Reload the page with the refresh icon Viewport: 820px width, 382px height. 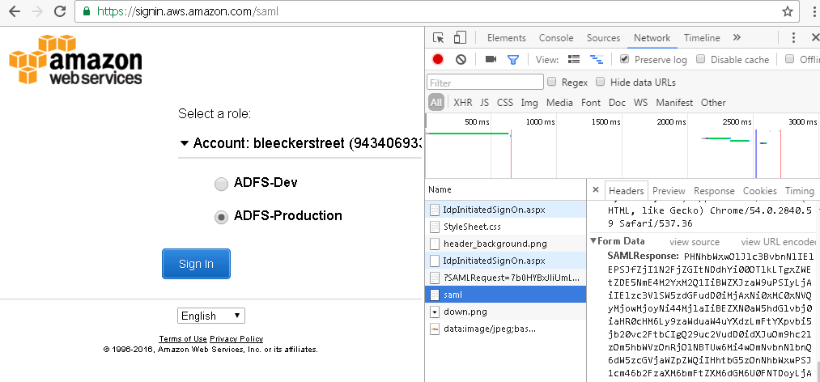[60, 11]
